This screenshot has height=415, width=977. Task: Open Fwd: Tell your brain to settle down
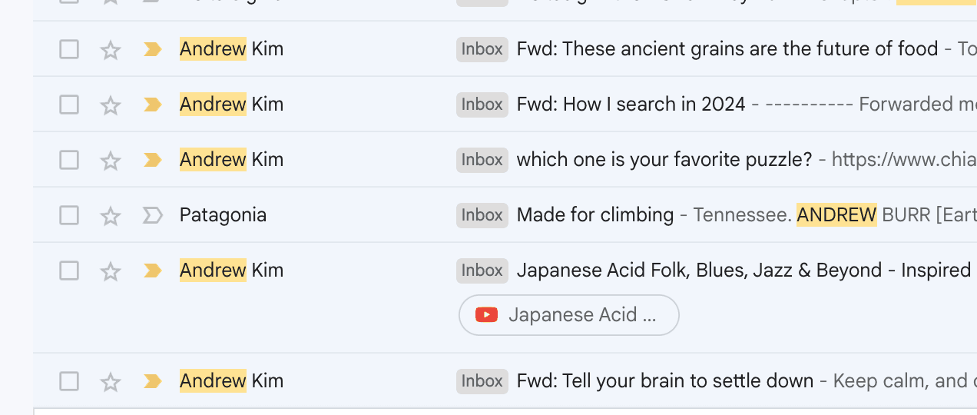pyautogui.click(x=665, y=381)
